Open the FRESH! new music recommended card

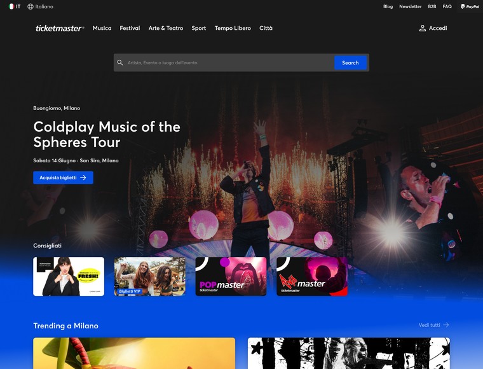coord(69,277)
